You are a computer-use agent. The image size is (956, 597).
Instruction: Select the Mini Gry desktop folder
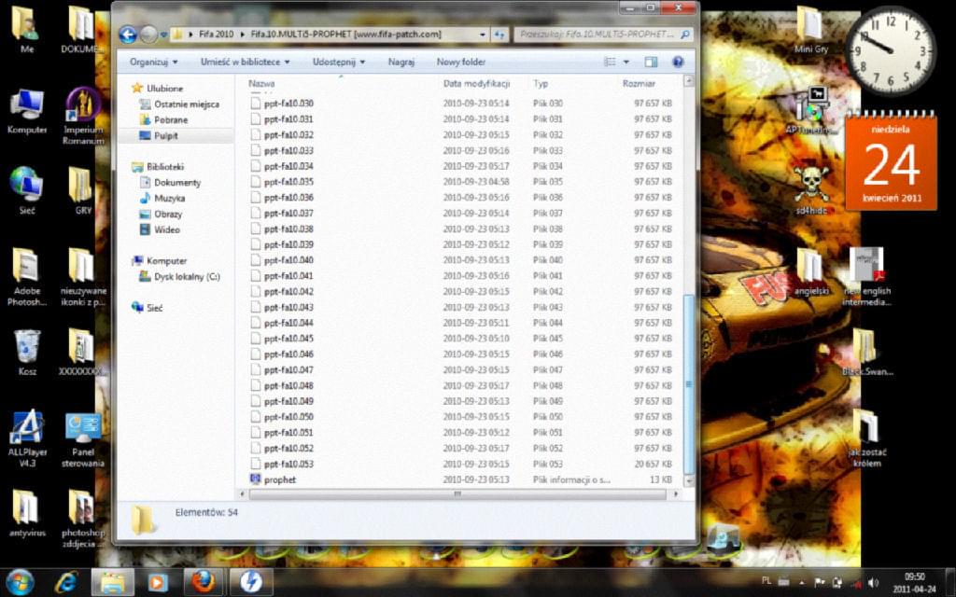(811, 30)
